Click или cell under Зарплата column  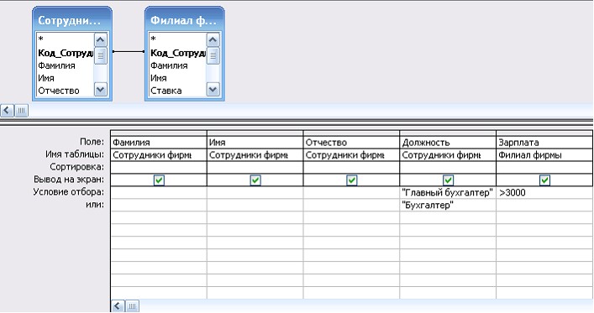[x=544, y=205]
